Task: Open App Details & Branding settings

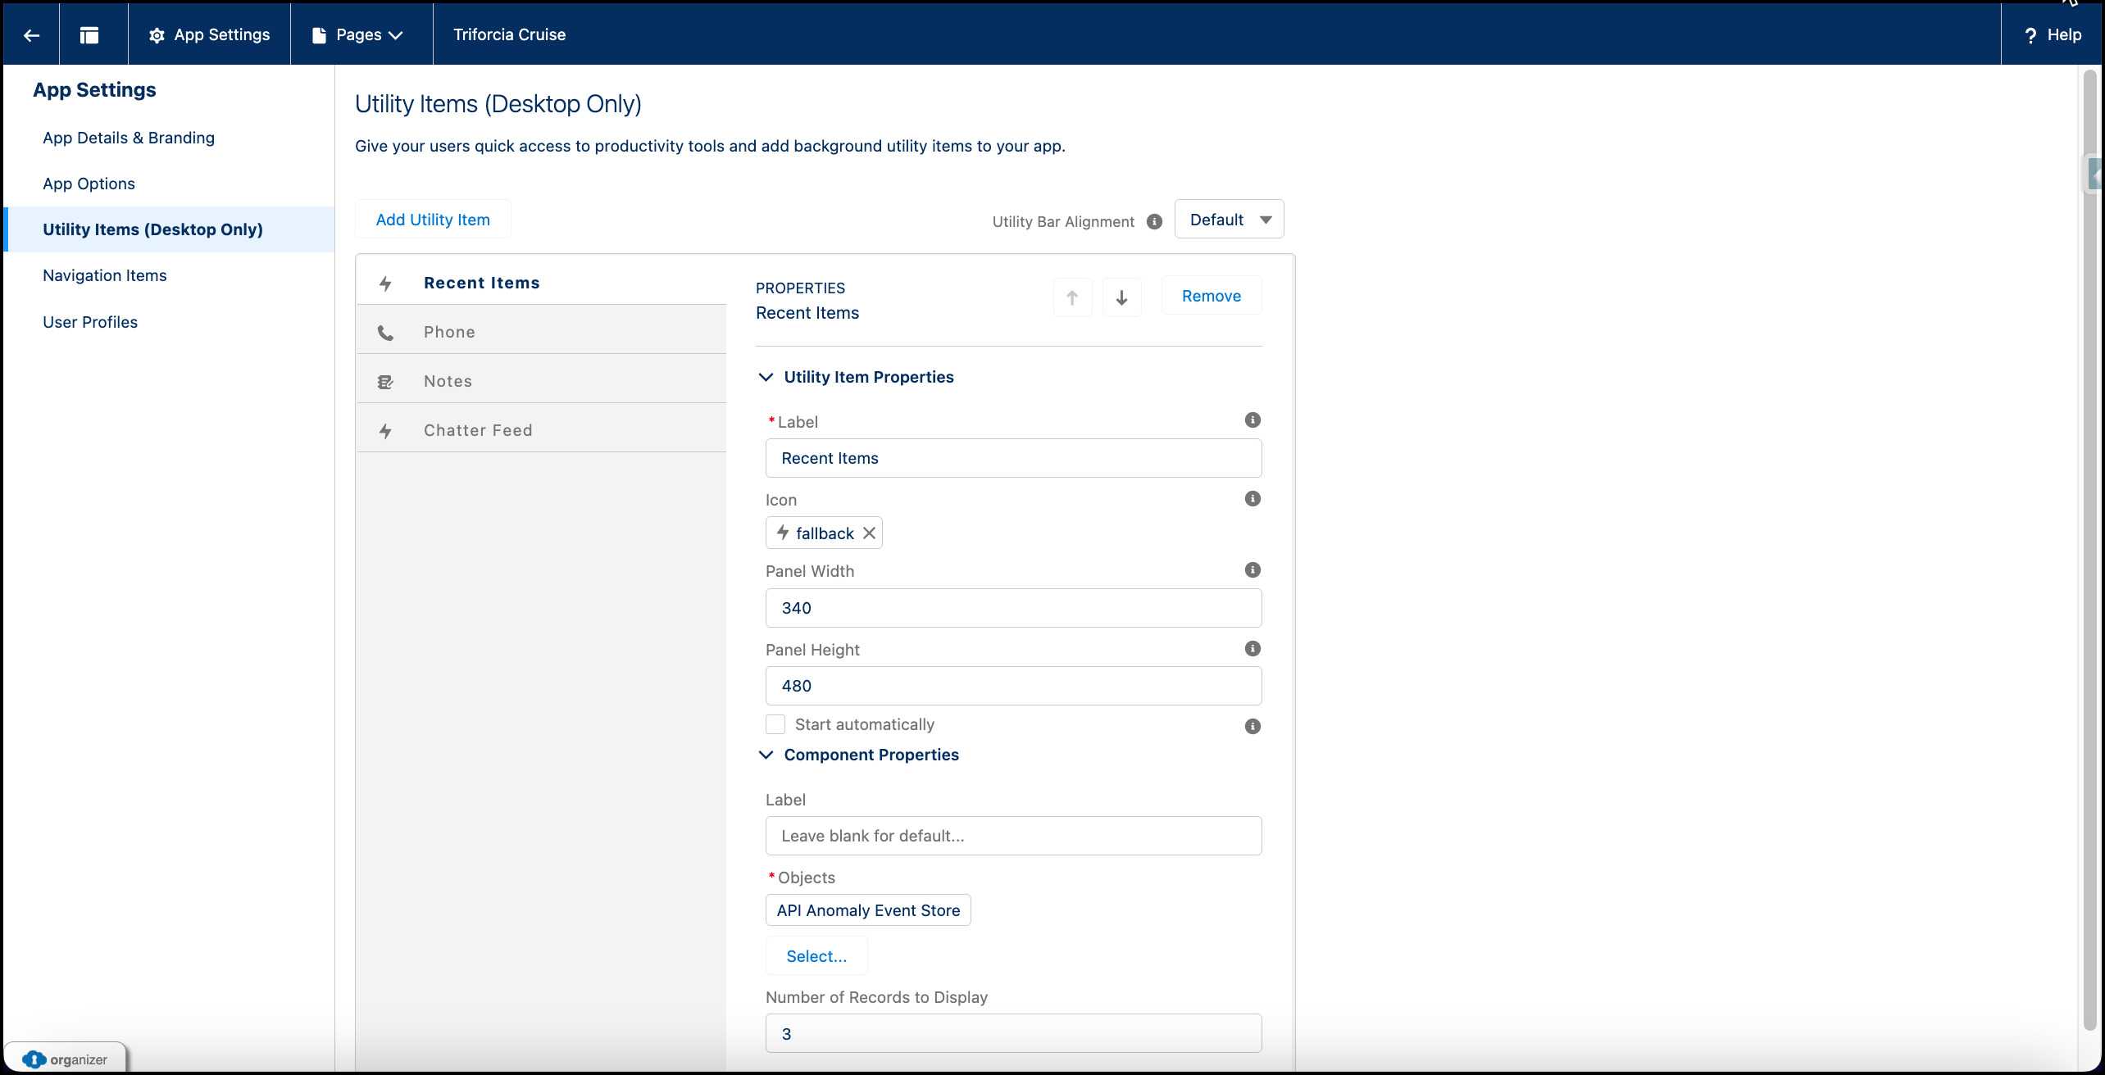Action: point(129,138)
